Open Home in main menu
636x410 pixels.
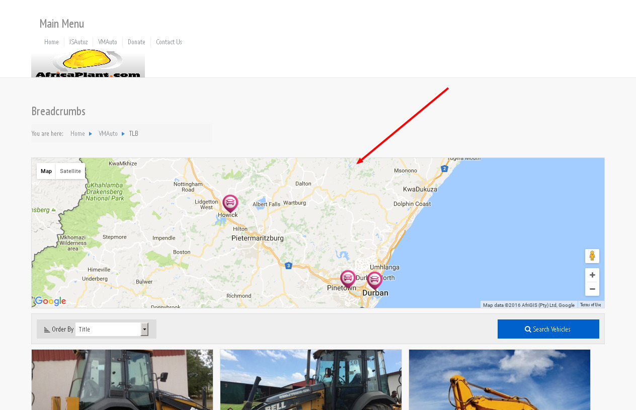[x=51, y=42]
